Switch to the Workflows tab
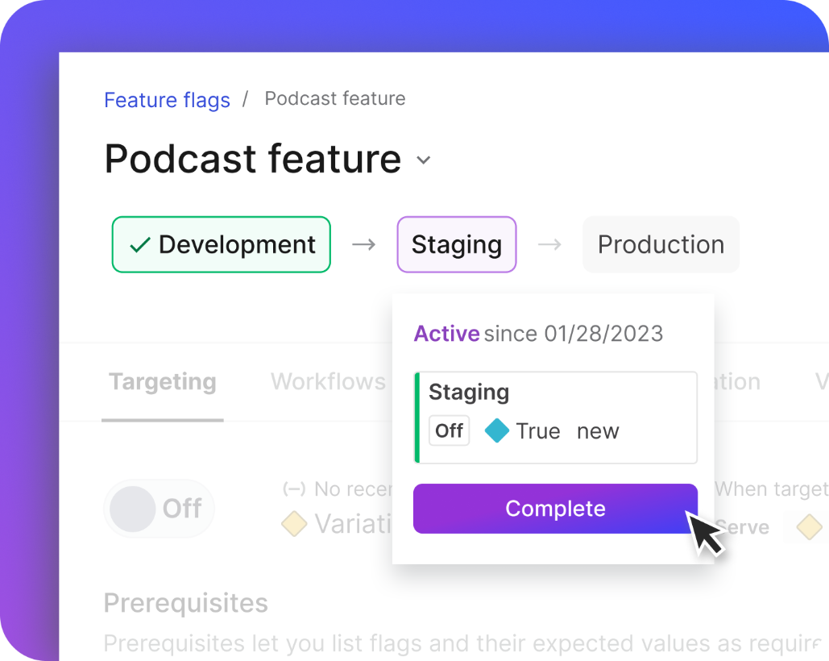 [x=327, y=381]
